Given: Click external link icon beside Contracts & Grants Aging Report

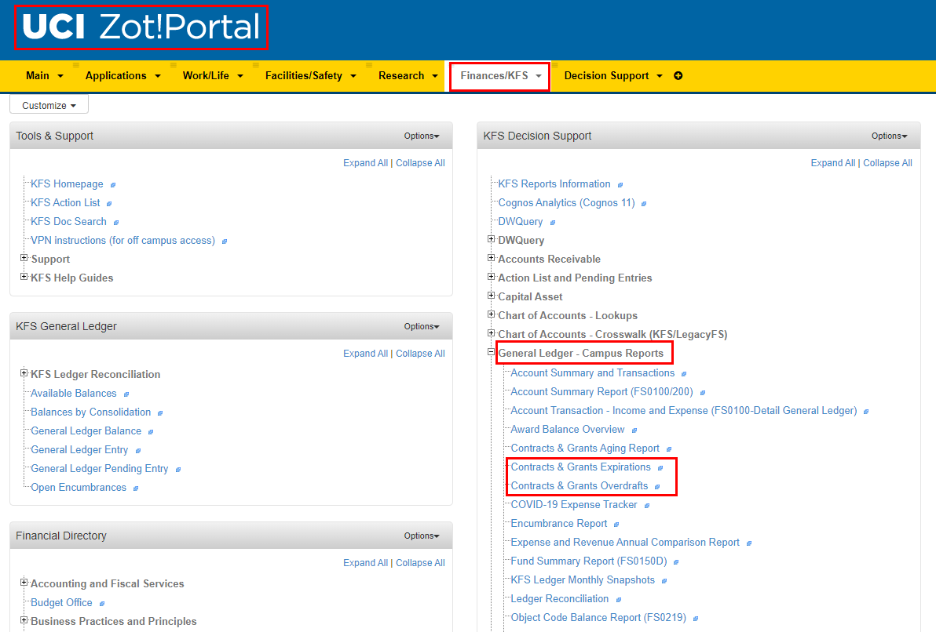Looking at the screenshot, I should [668, 449].
